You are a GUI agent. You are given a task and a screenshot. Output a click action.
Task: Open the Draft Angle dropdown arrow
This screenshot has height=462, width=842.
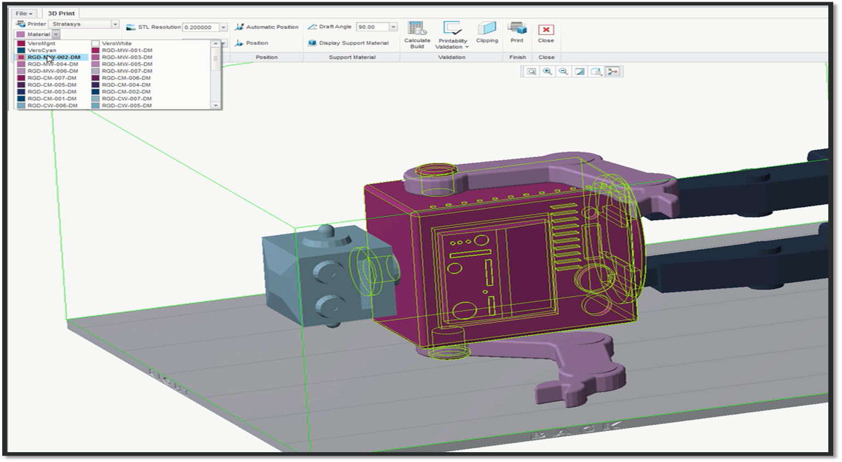point(393,27)
